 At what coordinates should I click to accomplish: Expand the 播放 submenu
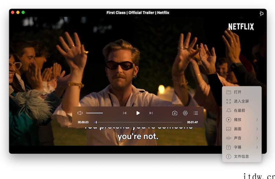tap(241, 120)
